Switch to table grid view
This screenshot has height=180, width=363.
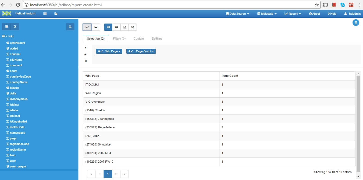tap(108, 27)
